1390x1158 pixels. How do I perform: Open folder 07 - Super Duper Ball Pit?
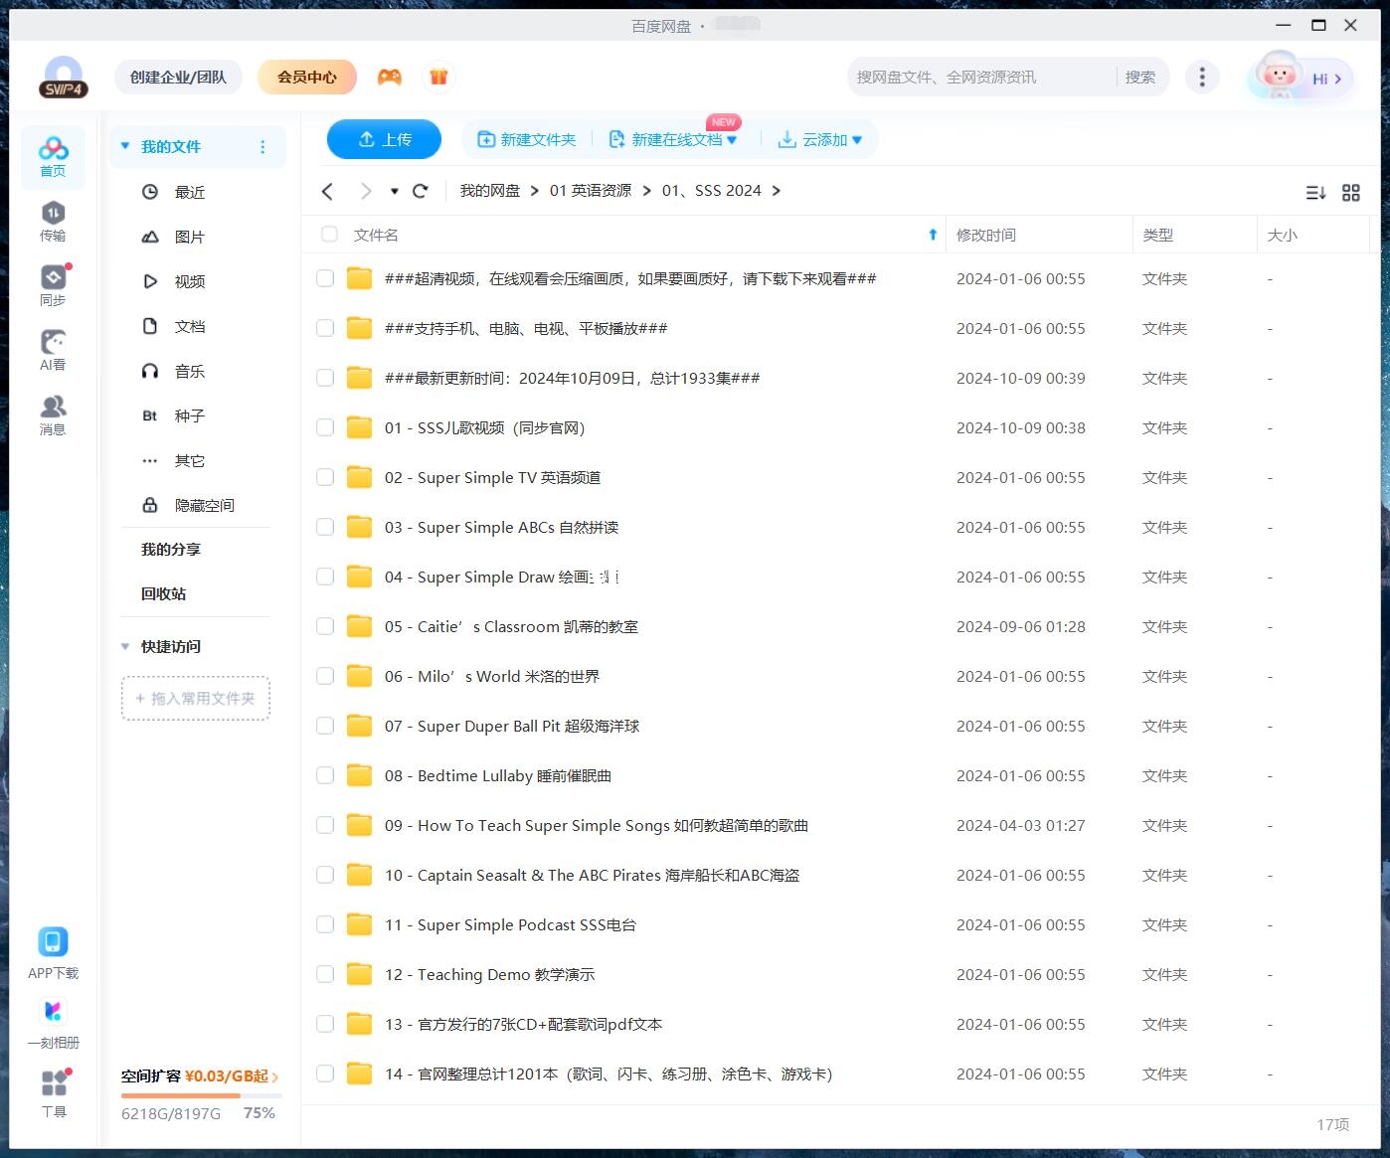point(512,726)
